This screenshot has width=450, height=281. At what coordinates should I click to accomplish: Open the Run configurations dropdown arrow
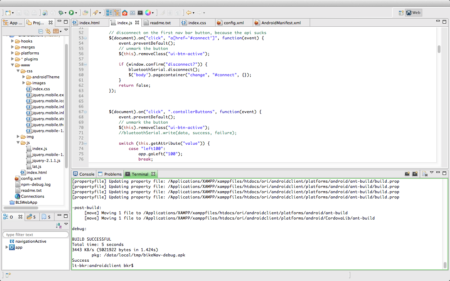pyautogui.click(x=76, y=13)
